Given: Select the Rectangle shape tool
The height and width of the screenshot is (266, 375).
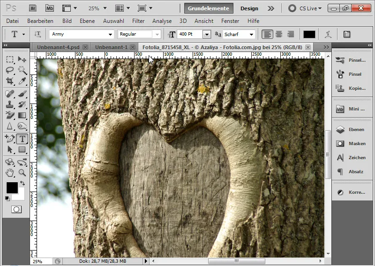Looking at the screenshot, I should pos(22,149).
